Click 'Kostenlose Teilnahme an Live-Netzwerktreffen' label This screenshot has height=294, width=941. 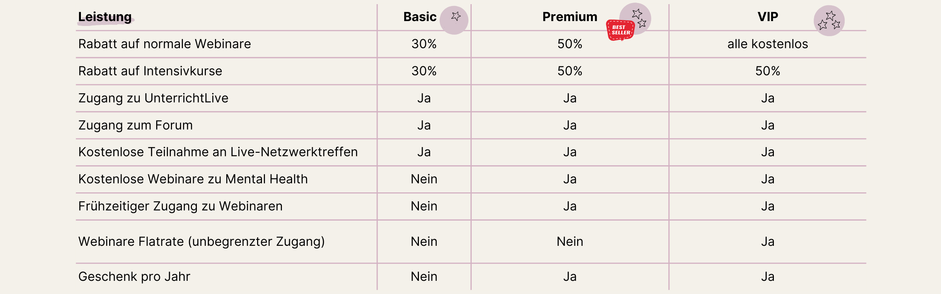point(218,152)
